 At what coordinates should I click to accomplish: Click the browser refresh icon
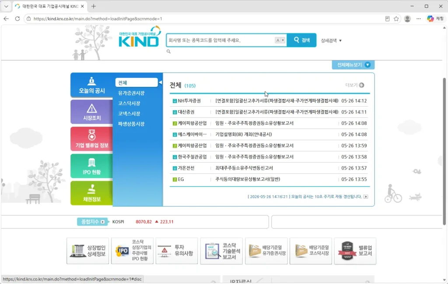[17, 18]
